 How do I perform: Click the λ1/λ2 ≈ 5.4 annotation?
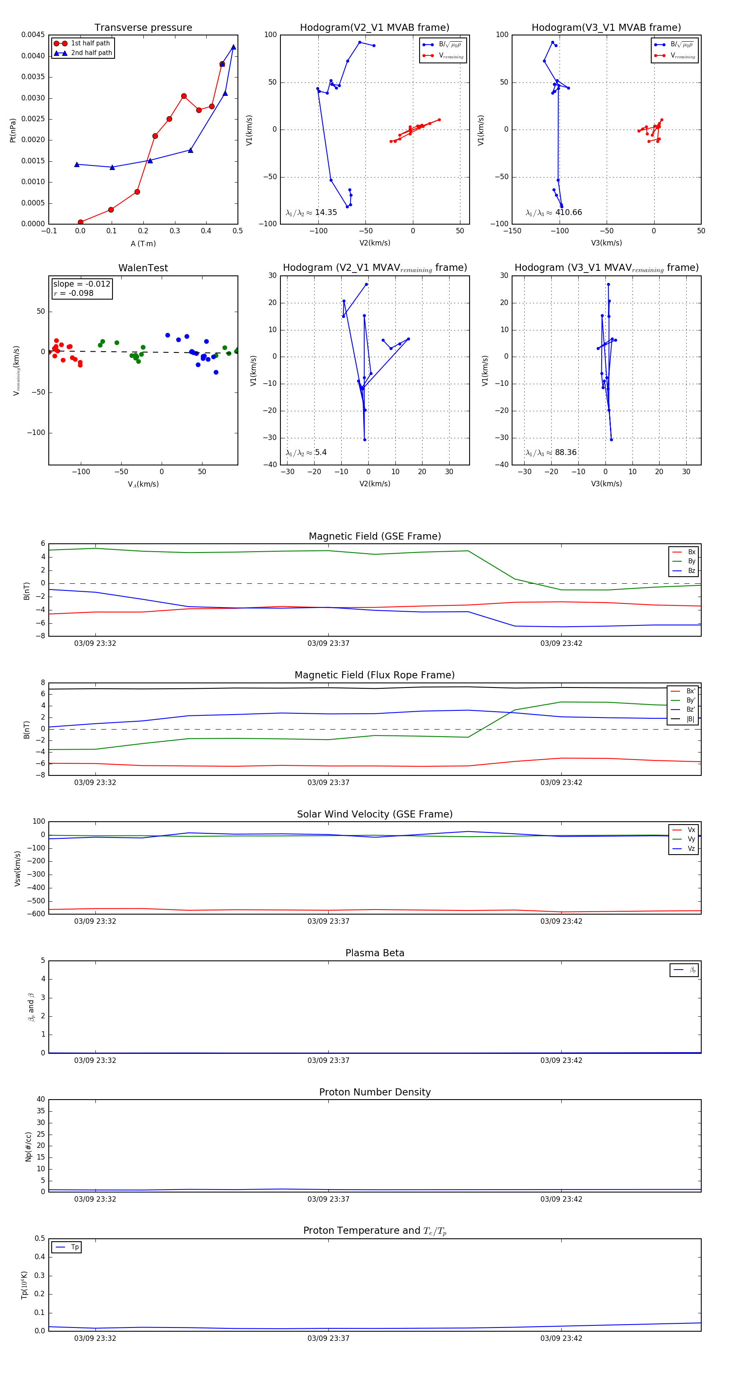[x=306, y=452]
